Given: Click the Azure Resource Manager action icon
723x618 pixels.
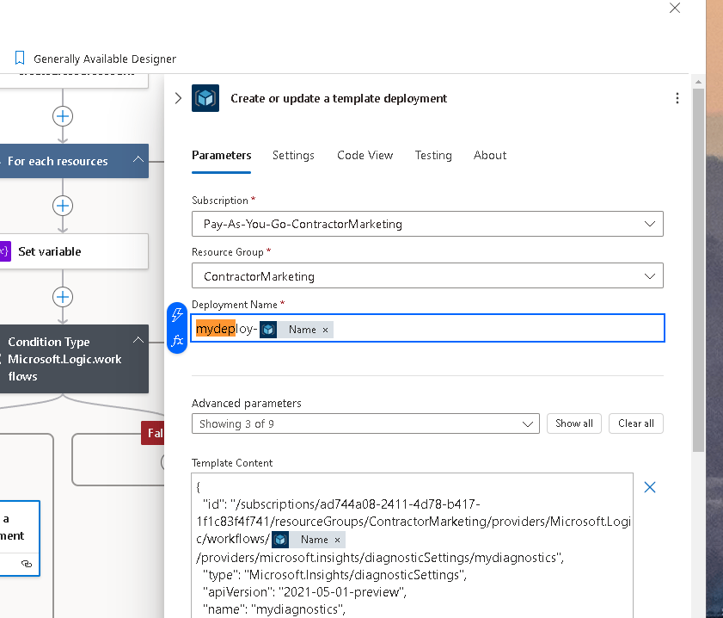Looking at the screenshot, I should (x=205, y=98).
